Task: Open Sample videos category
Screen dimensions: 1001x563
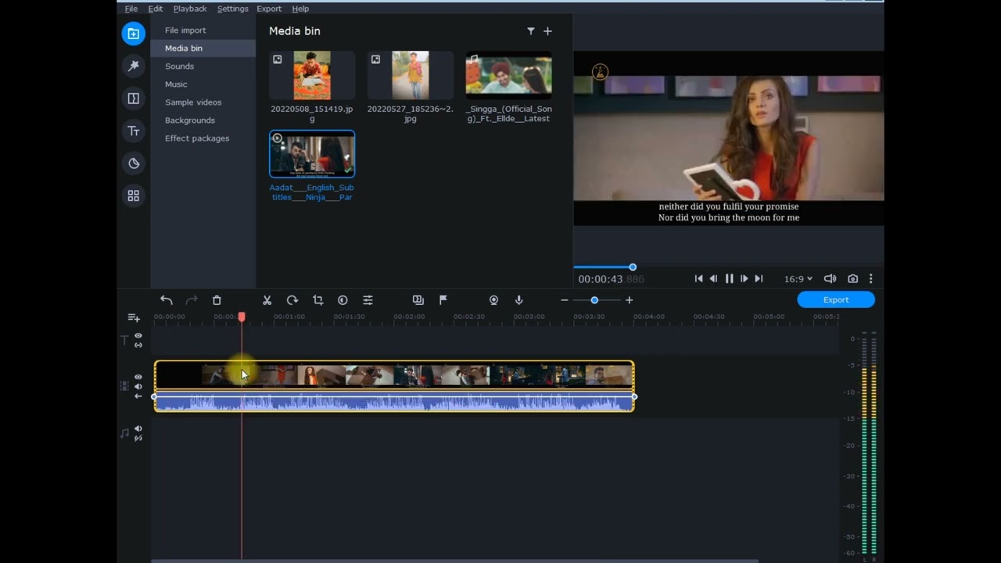Action: (203, 102)
